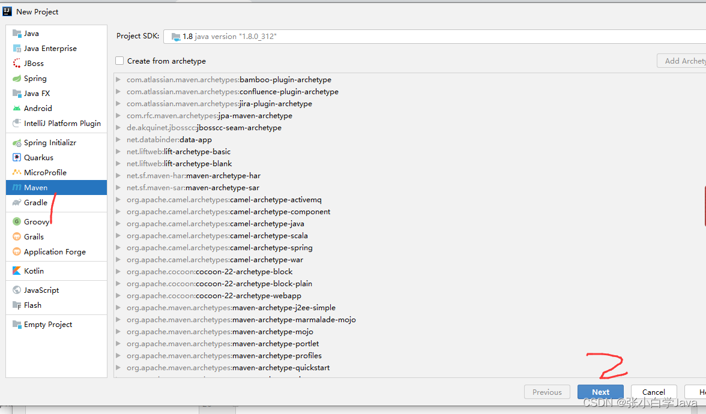This screenshot has width=706, height=414.
Task: Select Gradle project type
Action: pos(56,203)
